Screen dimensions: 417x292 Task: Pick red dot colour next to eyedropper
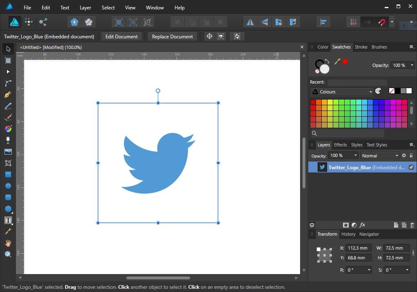coord(345,62)
